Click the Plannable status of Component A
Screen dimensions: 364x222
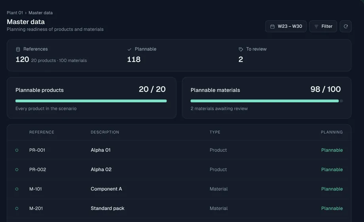[332, 189]
